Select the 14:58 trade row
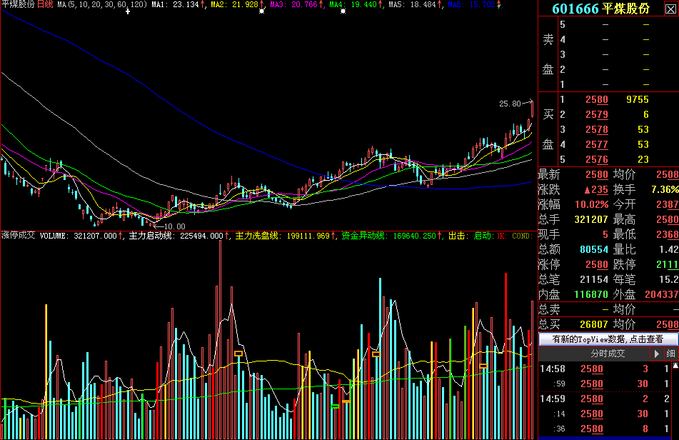Image resolution: width=679 pixels, height=440 pixels. 605,369
